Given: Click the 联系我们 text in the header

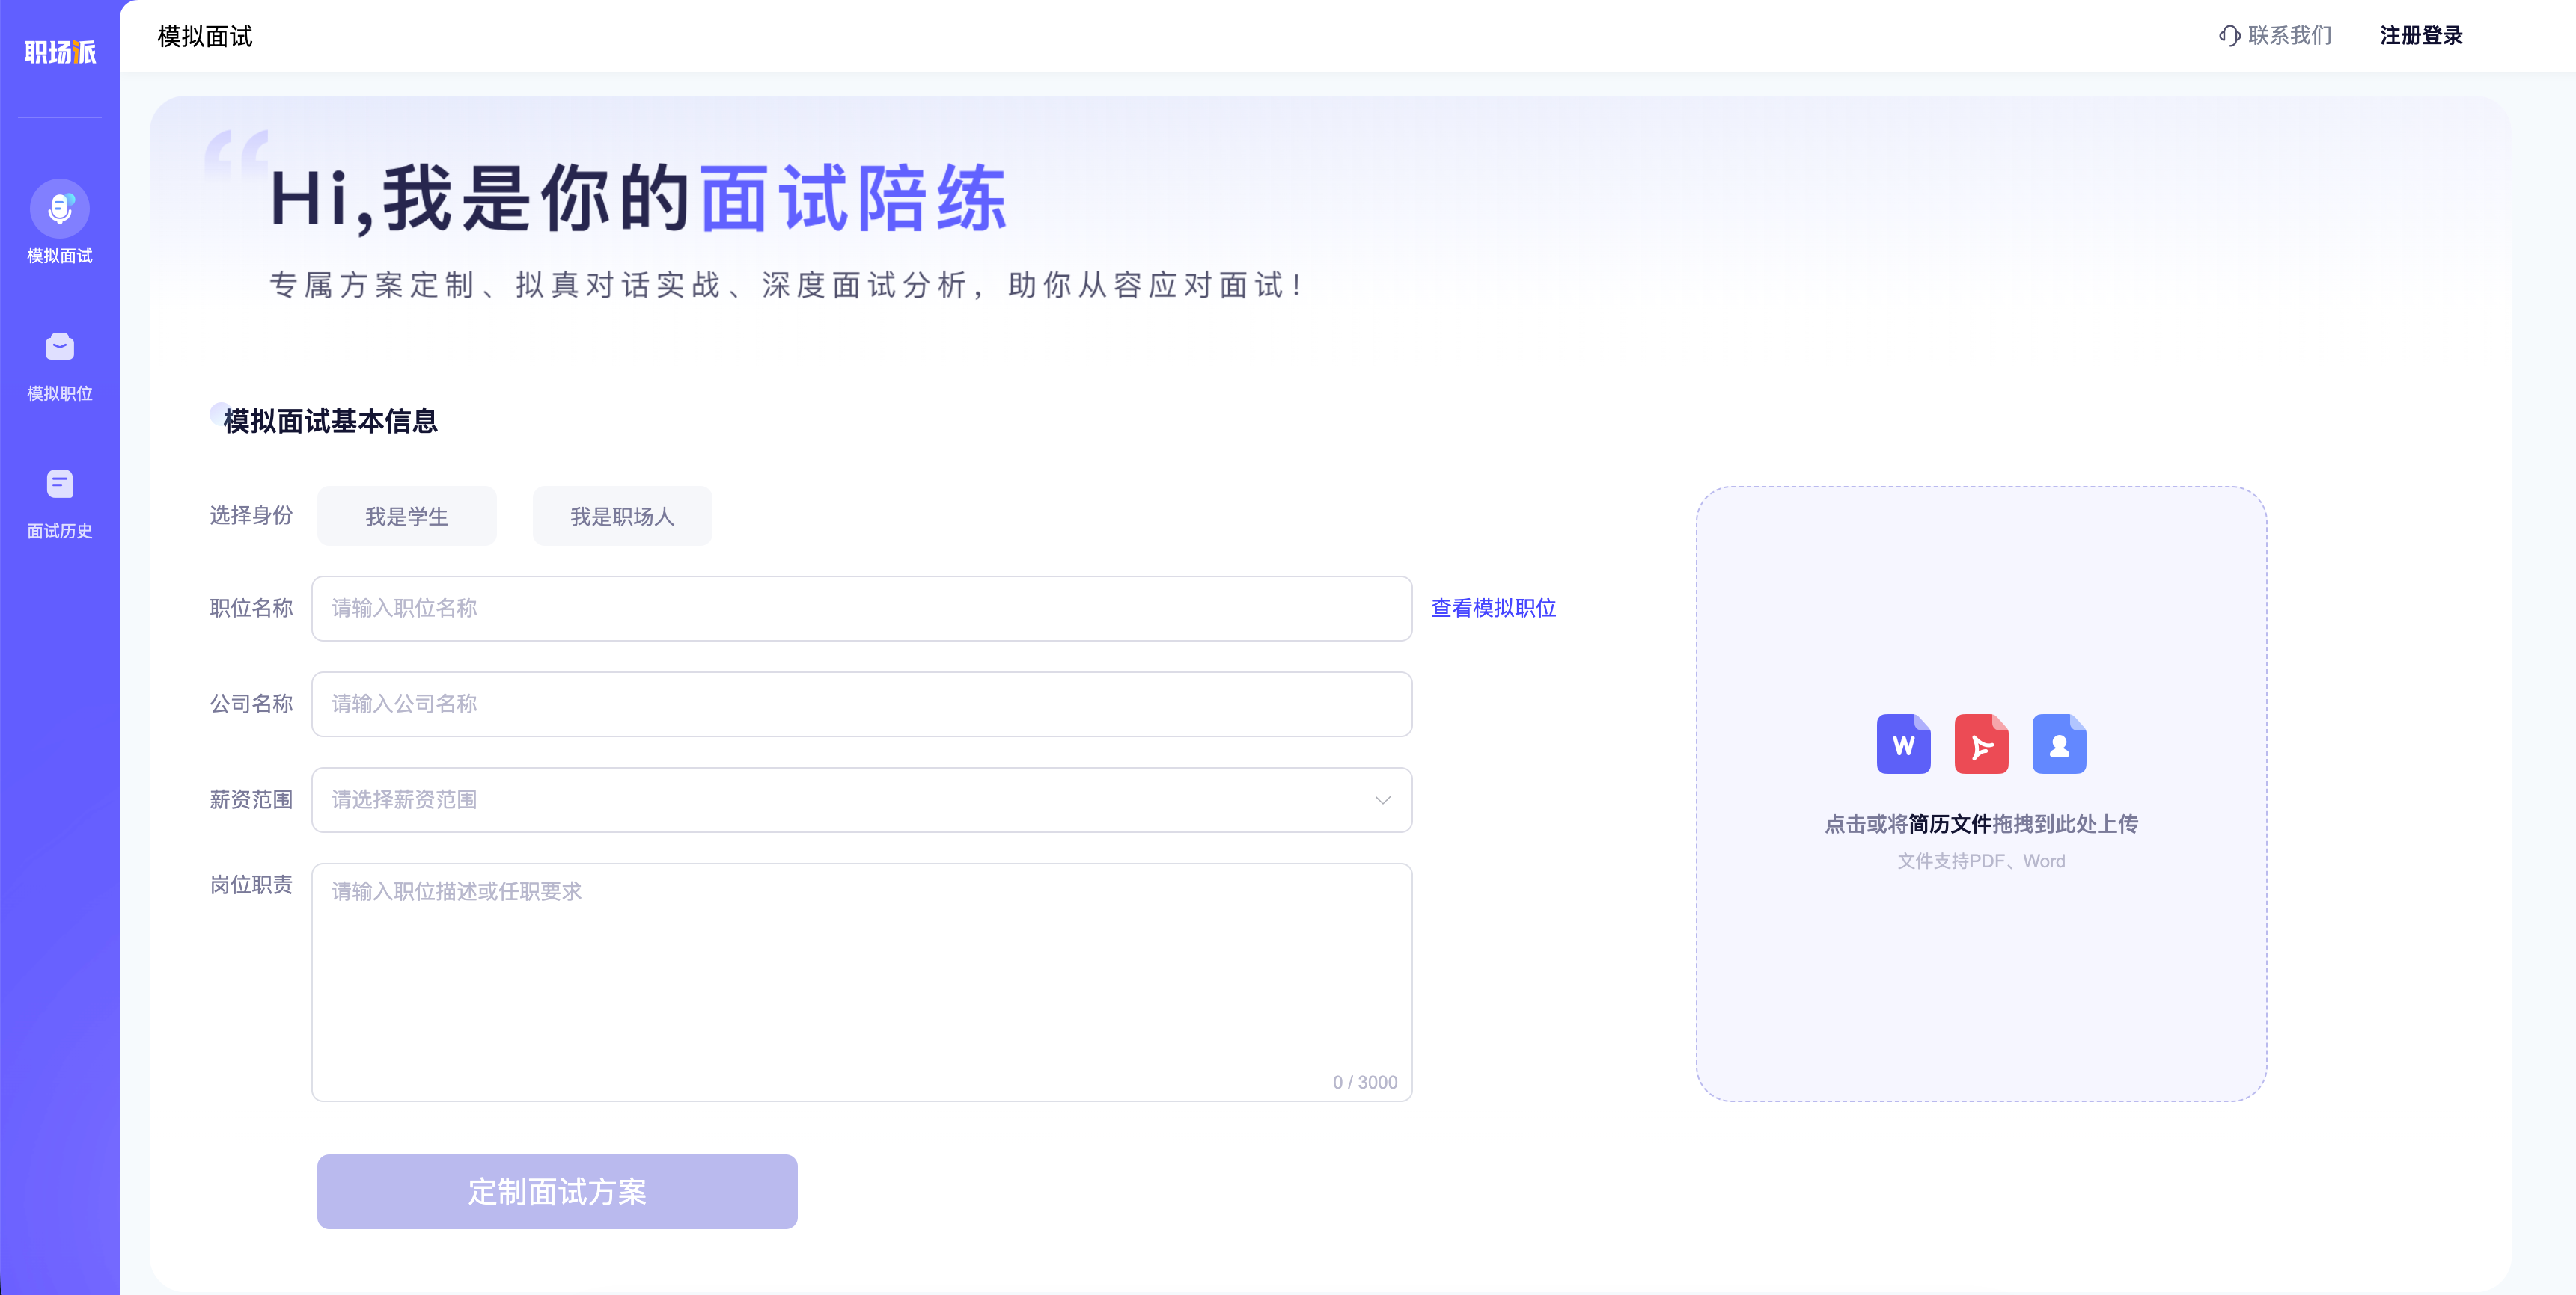Looking at the screenshot, I should click(2289, 36).
